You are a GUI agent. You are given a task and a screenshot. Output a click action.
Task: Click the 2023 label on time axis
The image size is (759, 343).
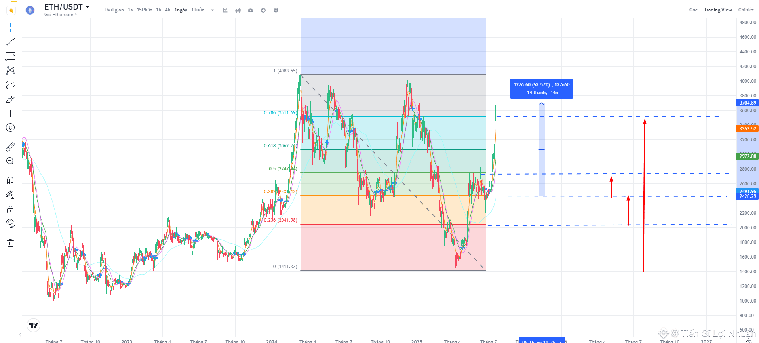click(127, 341)
